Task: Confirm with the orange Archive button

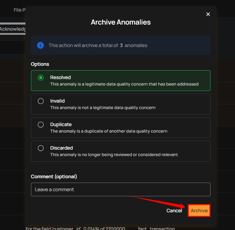Action: coord(199,211)
